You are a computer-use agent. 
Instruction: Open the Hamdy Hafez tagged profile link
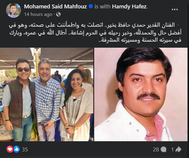129,7
